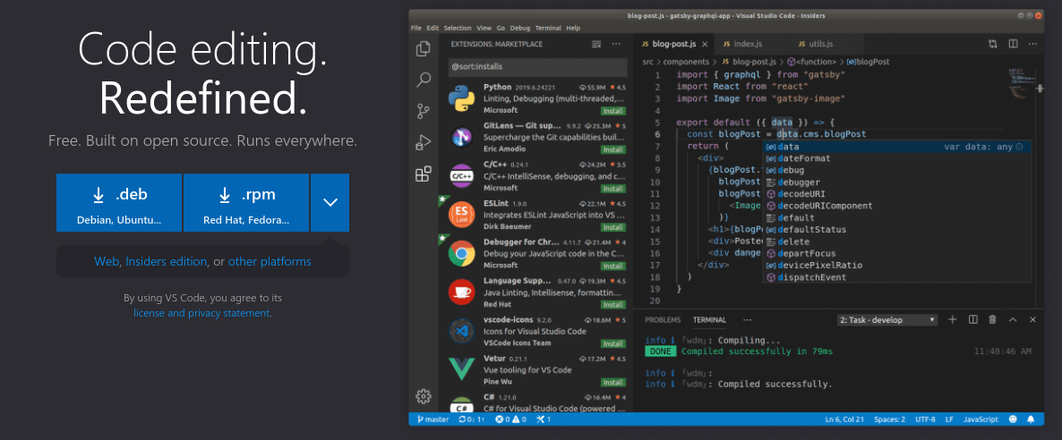Image resolution: width=1062 pixels, height=440 pixels.
Task: Click the @sort:installs search field
Action: (x=538, y=66)
